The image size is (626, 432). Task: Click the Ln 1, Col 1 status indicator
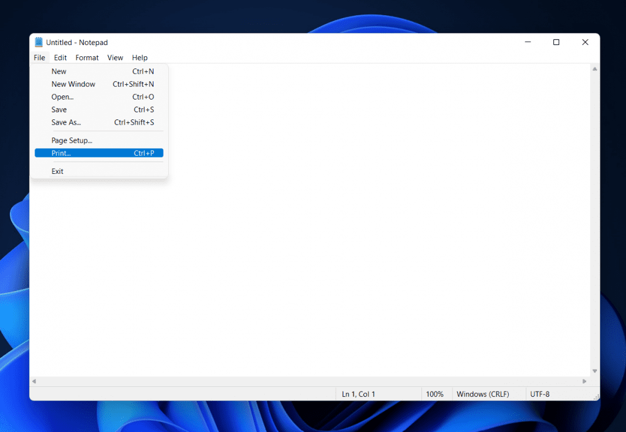point(358,394)
